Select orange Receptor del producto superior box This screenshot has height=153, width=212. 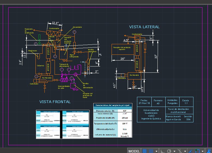tap(123, 49)
